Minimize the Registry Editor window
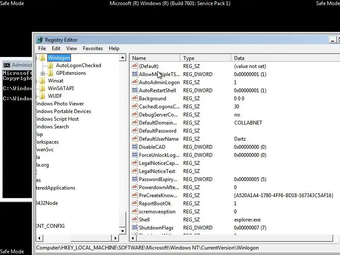 pyautogui.click(x=332, y=40)
